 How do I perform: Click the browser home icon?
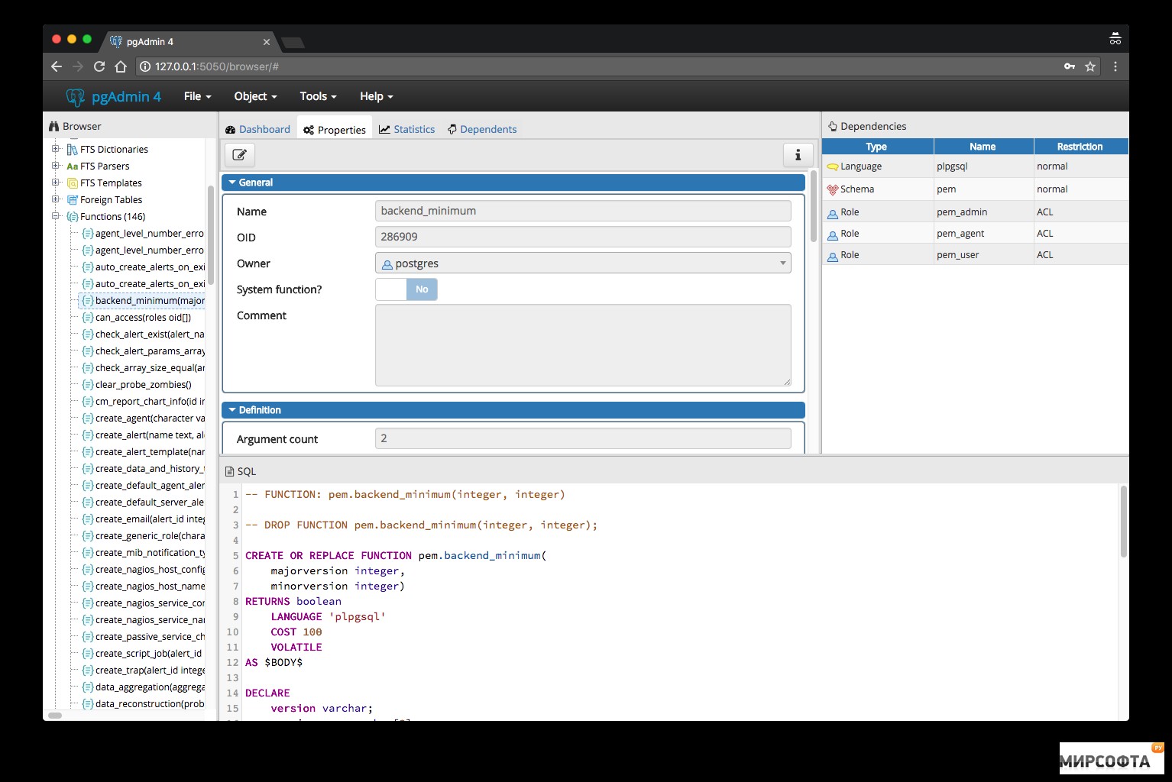pyautogui.click(x=121, y=66)
